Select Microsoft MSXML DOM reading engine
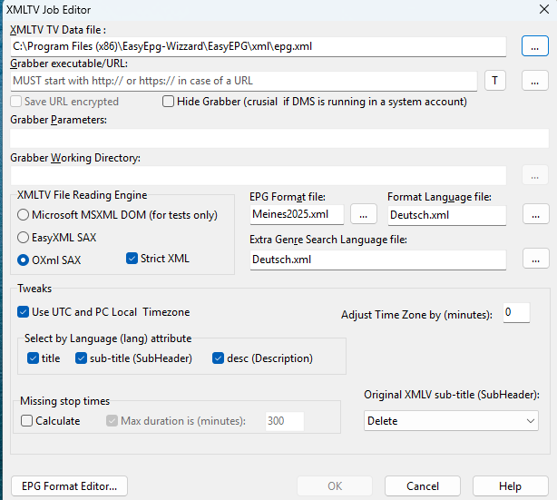This screenshot has height=500, width=557. pyautogui.click(x=23, y=215)
